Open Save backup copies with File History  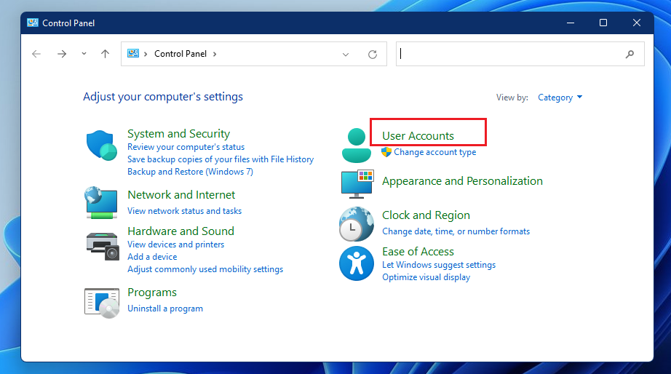(221, 159)
